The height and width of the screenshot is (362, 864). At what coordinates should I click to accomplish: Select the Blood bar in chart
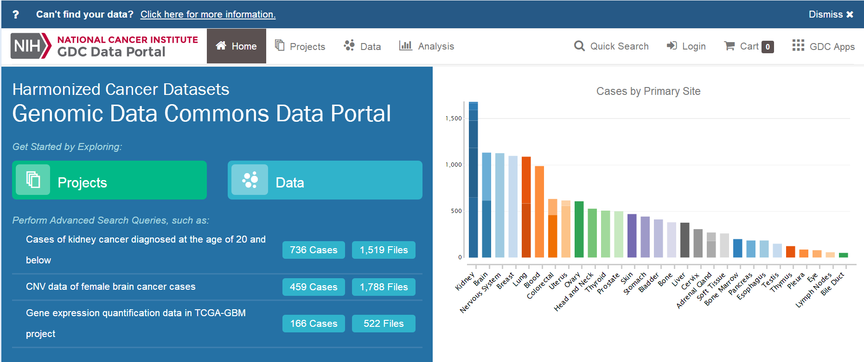[x=539, y=212]
